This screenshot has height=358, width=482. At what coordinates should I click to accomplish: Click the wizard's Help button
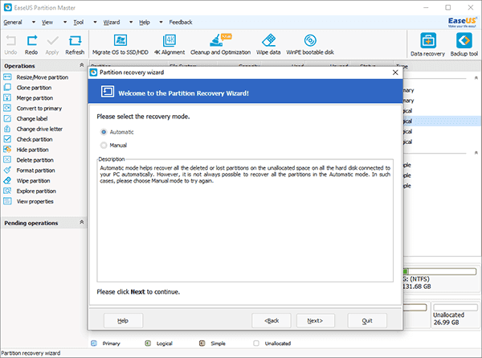(x=123, y=321)
